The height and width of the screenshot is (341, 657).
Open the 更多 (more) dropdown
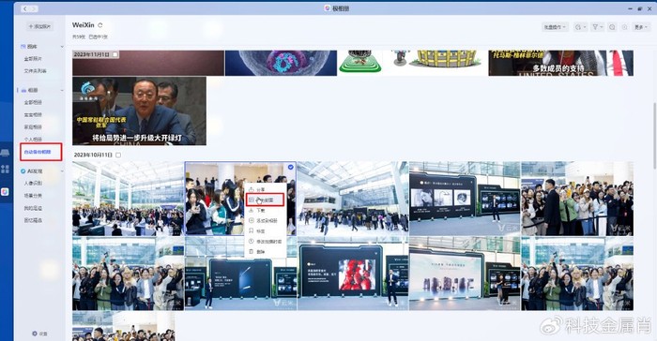pos(641,27)
